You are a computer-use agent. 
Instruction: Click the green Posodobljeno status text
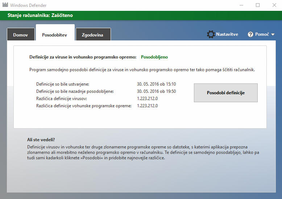tap(154, 57)
